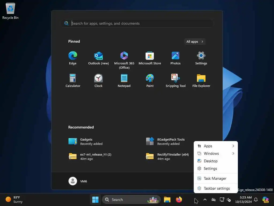The width and height of the screenshot is (274, 206).
Task: Open the network status tray icon
Action: tap(222, 200)
